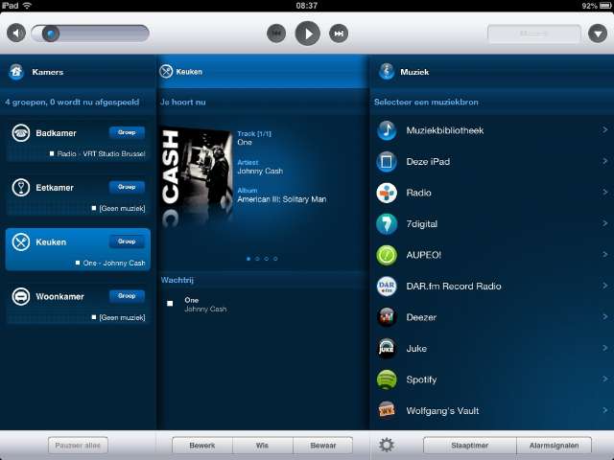
Task: Expand Spotify with its chevron
Action: [x=604, y=379]
